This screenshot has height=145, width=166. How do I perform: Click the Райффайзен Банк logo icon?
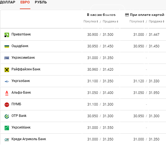pos(7,70)
